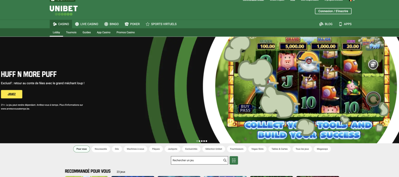Click the 23 jeux count label
This screenshot has height=177, width=399.
click(121, 172)
